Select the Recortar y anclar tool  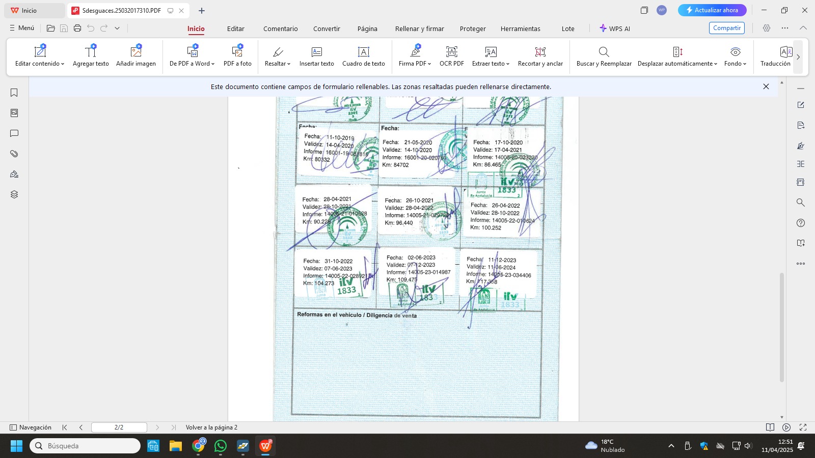540,55
